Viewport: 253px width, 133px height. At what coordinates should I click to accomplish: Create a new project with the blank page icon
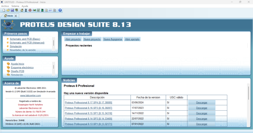tap(4, 10)
